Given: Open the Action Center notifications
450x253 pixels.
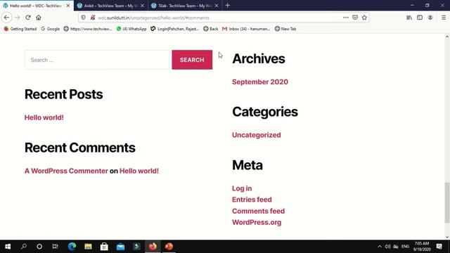Looking at the screenshot, I should [439, 247].
